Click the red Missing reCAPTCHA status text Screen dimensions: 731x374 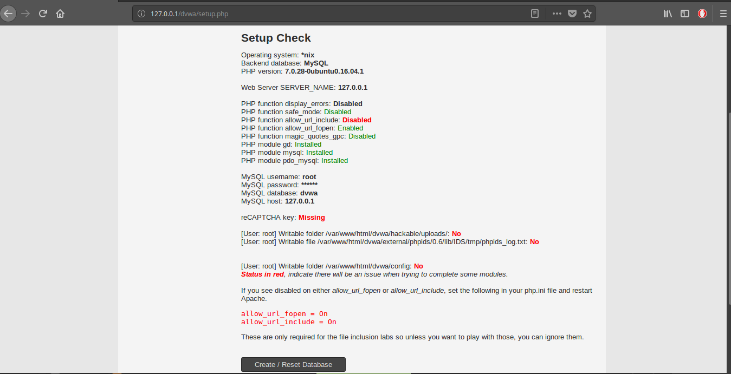click(311, 217)
